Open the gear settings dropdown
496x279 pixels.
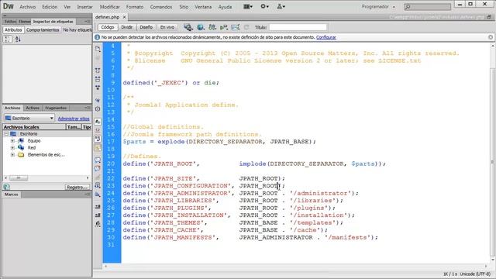pyautogui.click(x=264, y=6)
